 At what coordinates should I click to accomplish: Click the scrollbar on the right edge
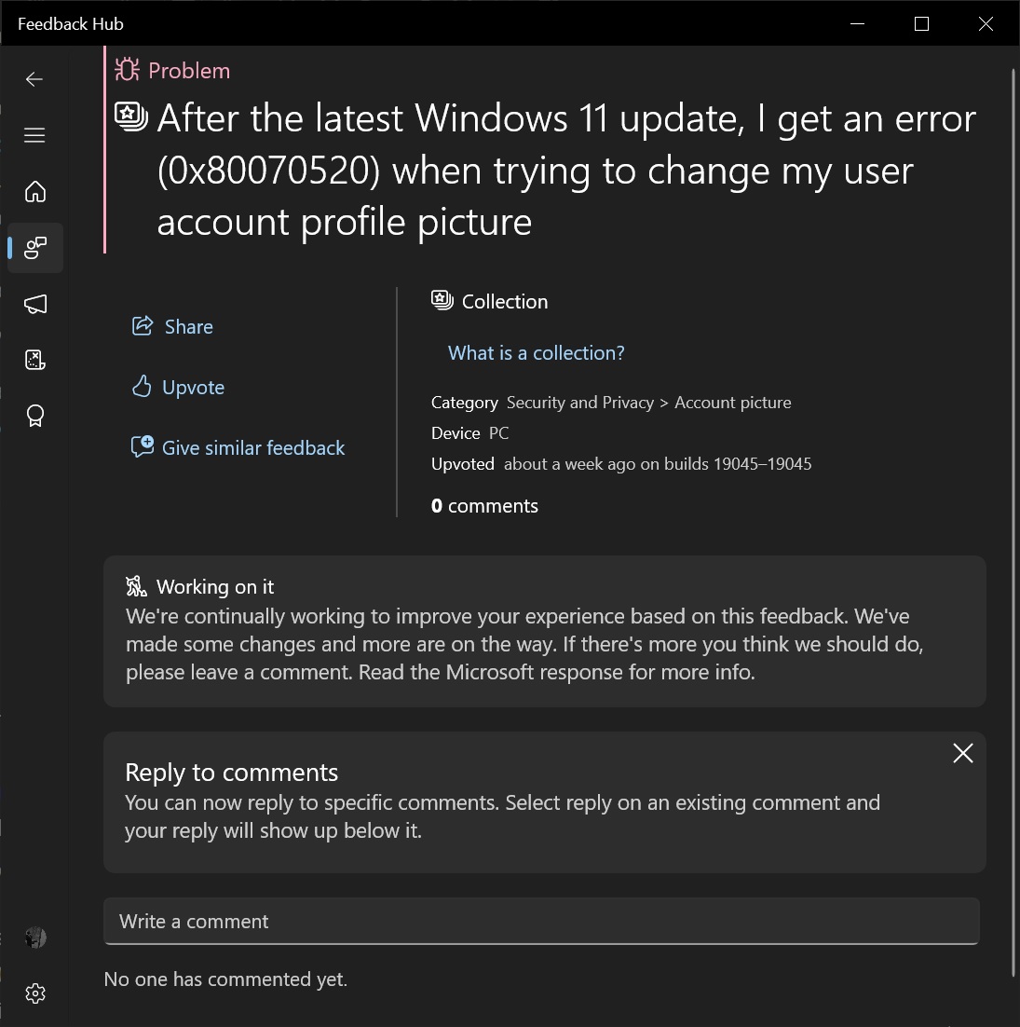(1013, 513)
